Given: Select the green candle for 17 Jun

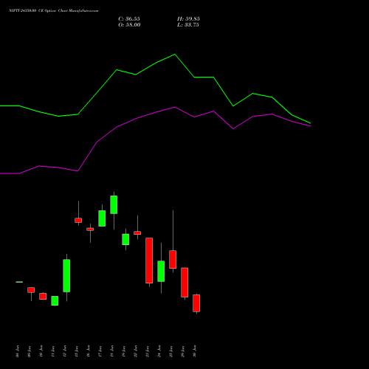Looking at the screenshot, I should 102,218.
